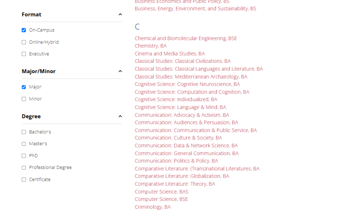Collapse the Format filter section
This screenshot has width=345, height=219.
(x=120, y=15)
